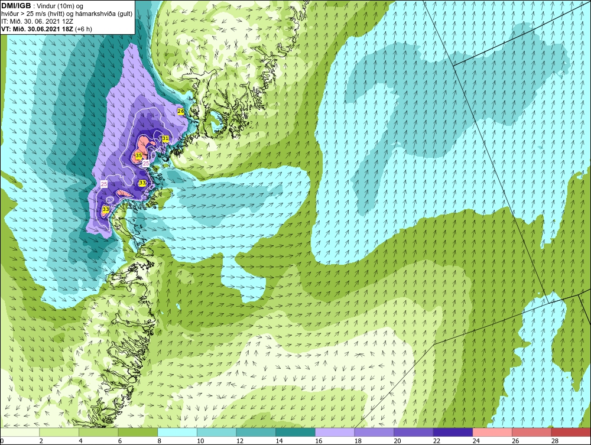The height and width of the screenshot is (445, 591).
Task: Click the white 25 contour label beside the 35 marker
Action: click(x=146, y=163)
